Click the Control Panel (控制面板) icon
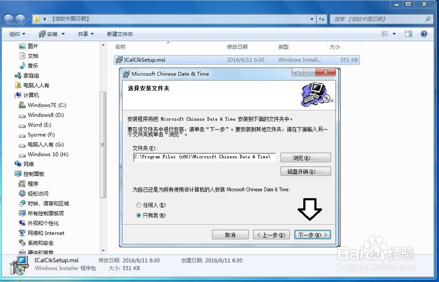The image size is (439, 282). 18,174
